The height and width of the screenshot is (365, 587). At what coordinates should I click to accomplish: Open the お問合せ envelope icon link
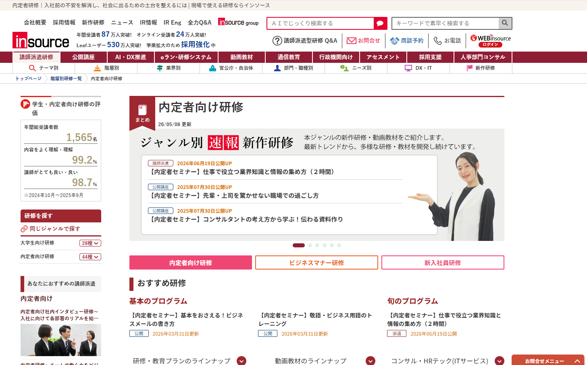coord(352,41)
